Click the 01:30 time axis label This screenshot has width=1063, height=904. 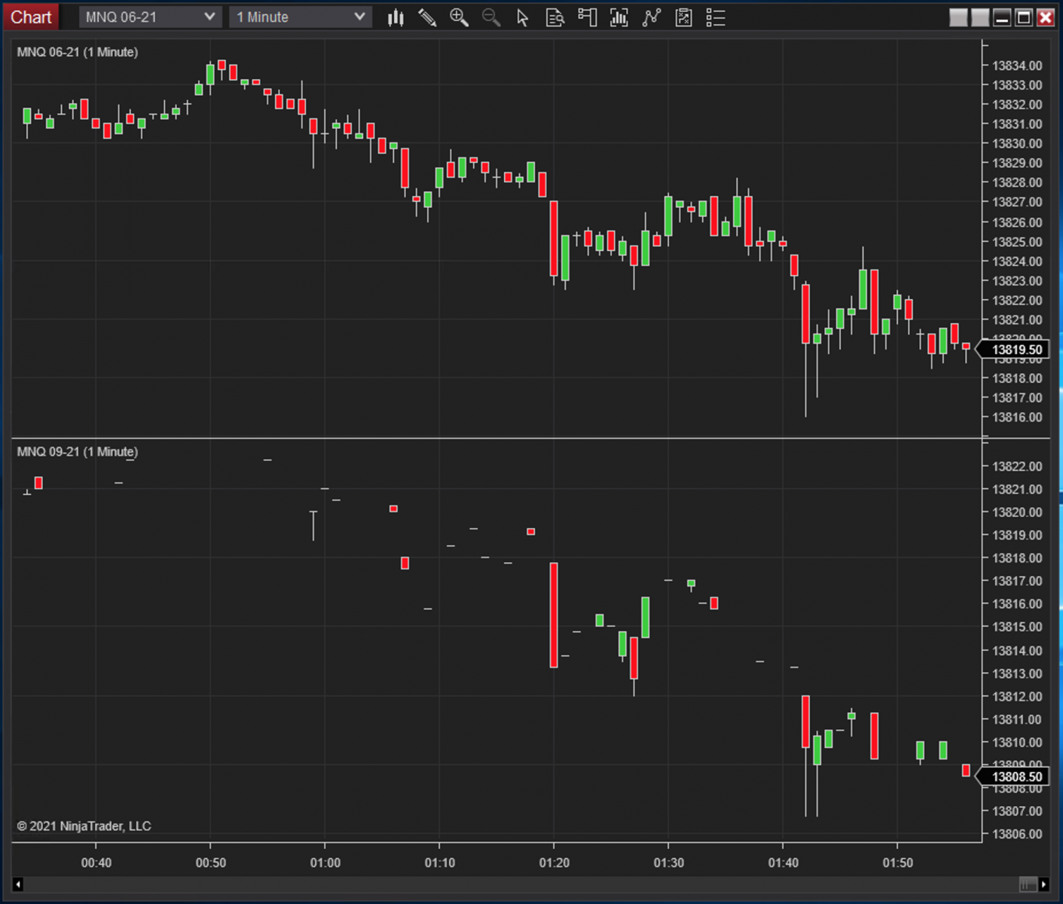point(669,863)
